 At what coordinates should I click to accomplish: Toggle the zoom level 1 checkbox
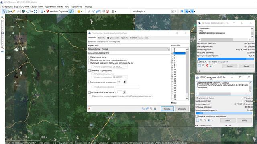[172, 49]
